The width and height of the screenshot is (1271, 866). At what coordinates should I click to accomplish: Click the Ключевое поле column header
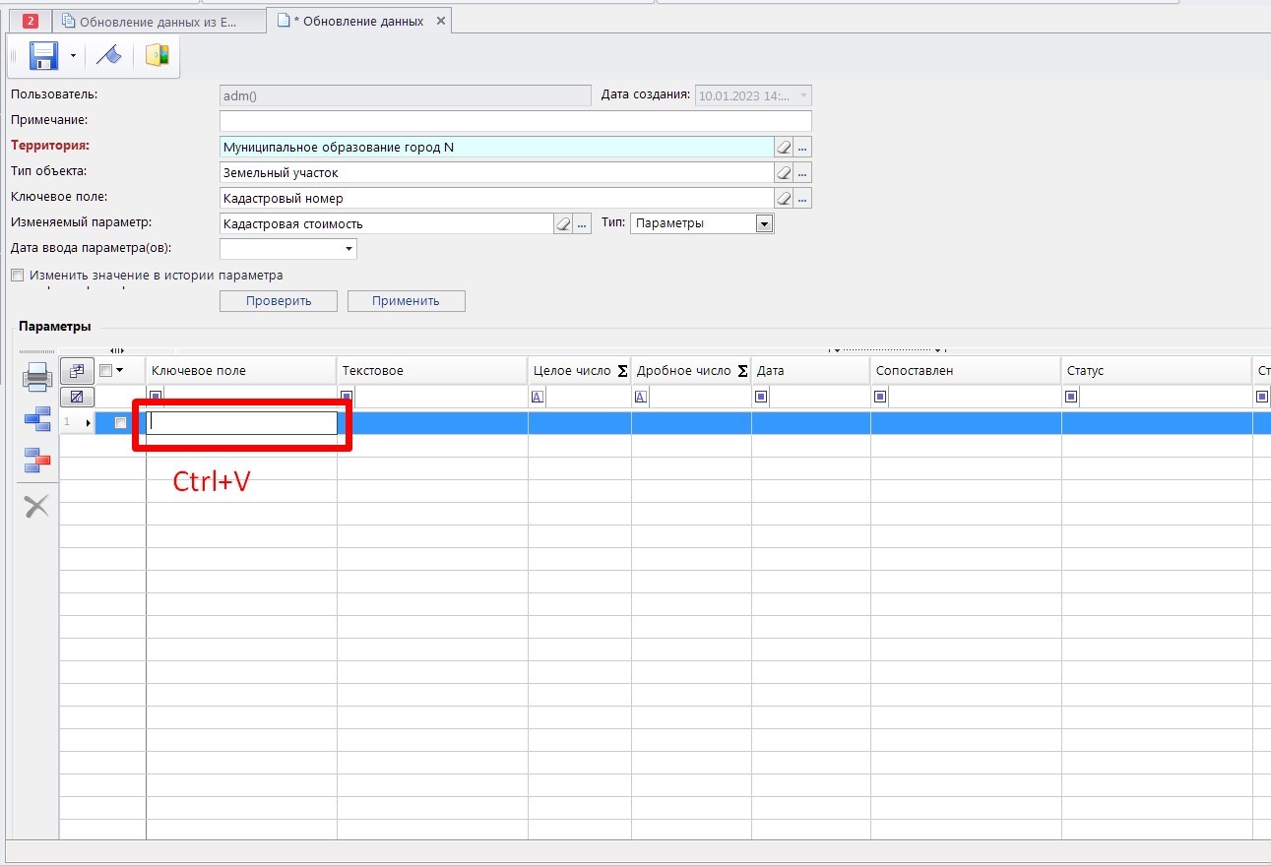[241, 371]
